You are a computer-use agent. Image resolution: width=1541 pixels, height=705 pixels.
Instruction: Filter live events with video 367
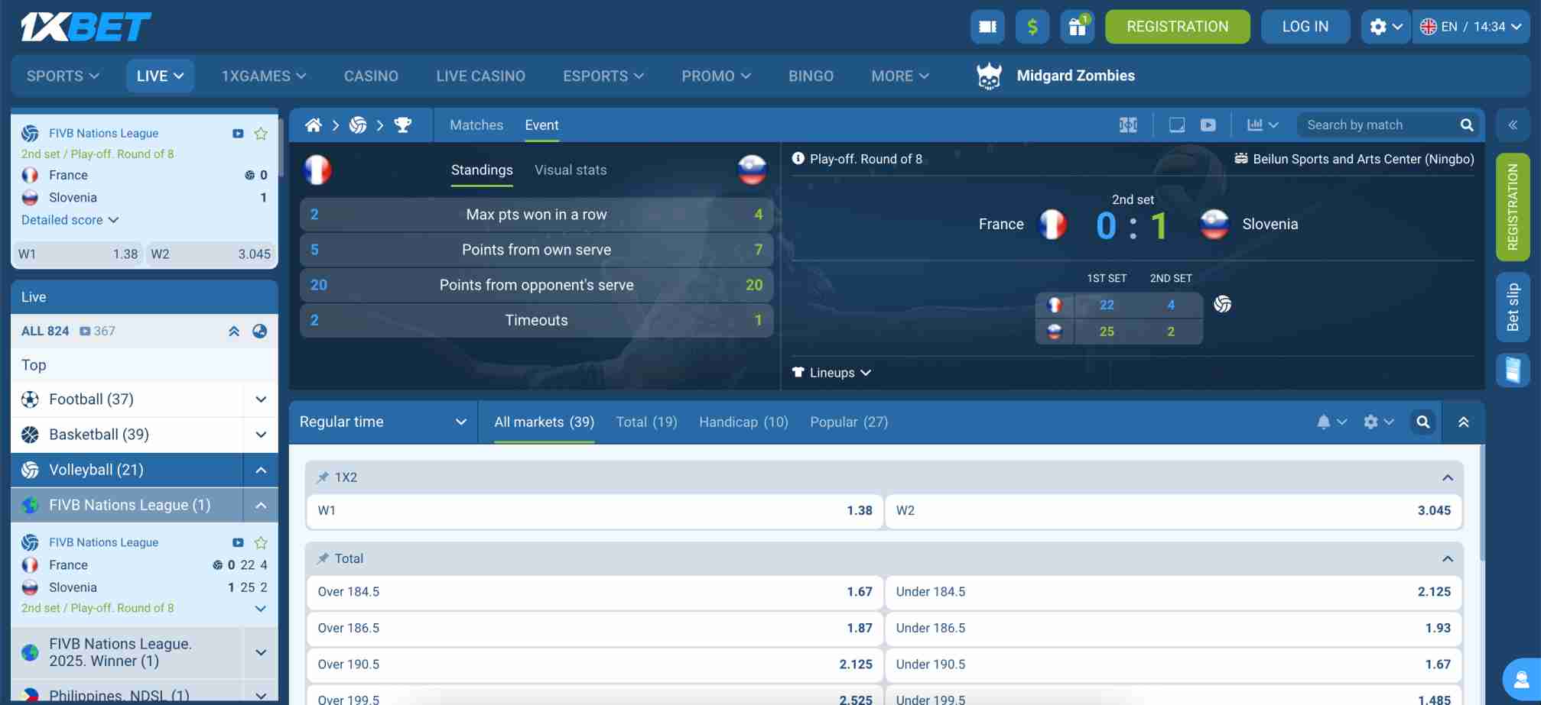97,331
